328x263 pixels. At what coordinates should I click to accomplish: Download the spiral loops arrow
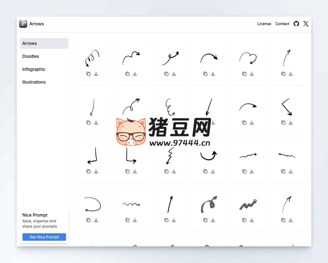tap(96, 74)
